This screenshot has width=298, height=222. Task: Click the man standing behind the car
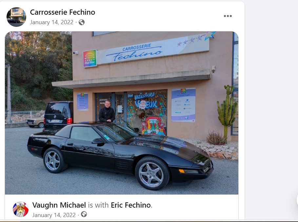107,111
